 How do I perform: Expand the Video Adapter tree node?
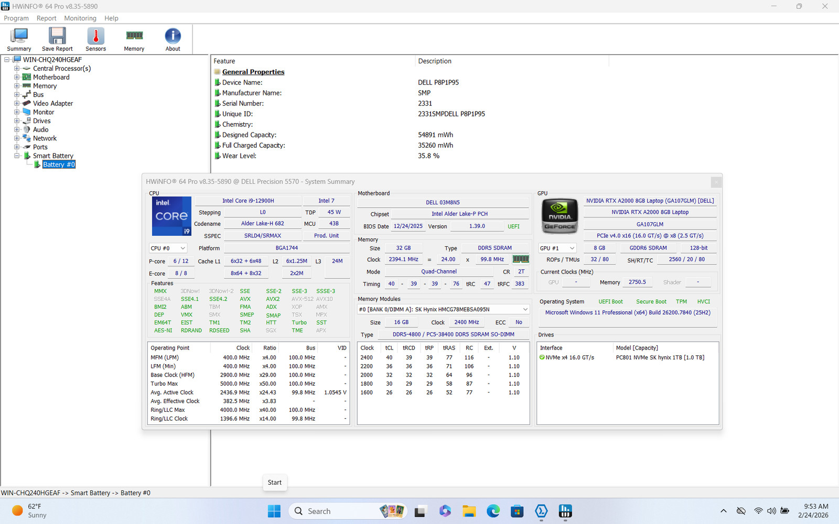[x=17, y=103]
